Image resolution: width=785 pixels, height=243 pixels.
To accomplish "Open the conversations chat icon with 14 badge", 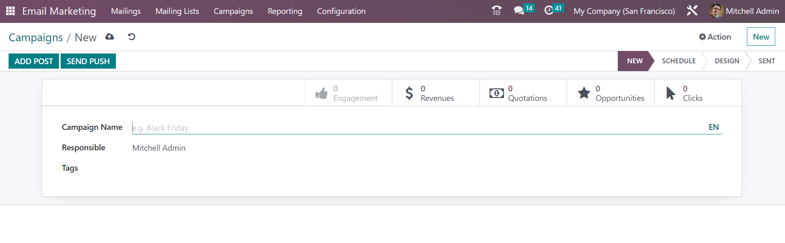I will point(524,10).
